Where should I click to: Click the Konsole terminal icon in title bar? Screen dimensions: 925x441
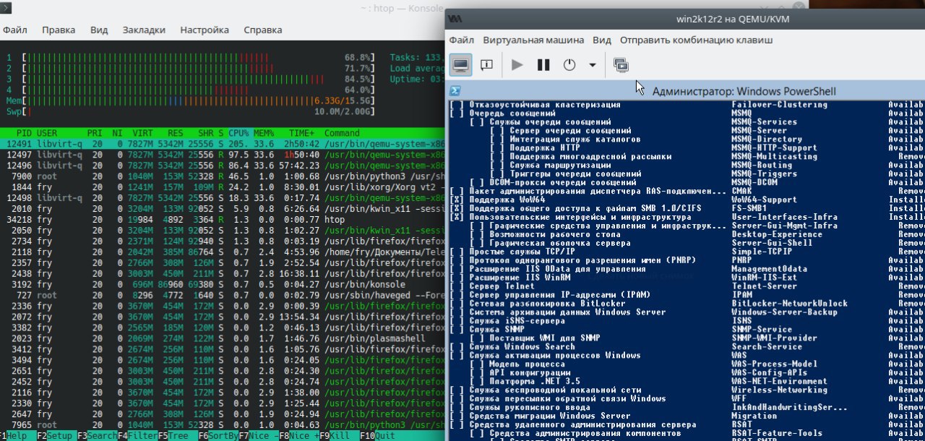tap(4, 7)
